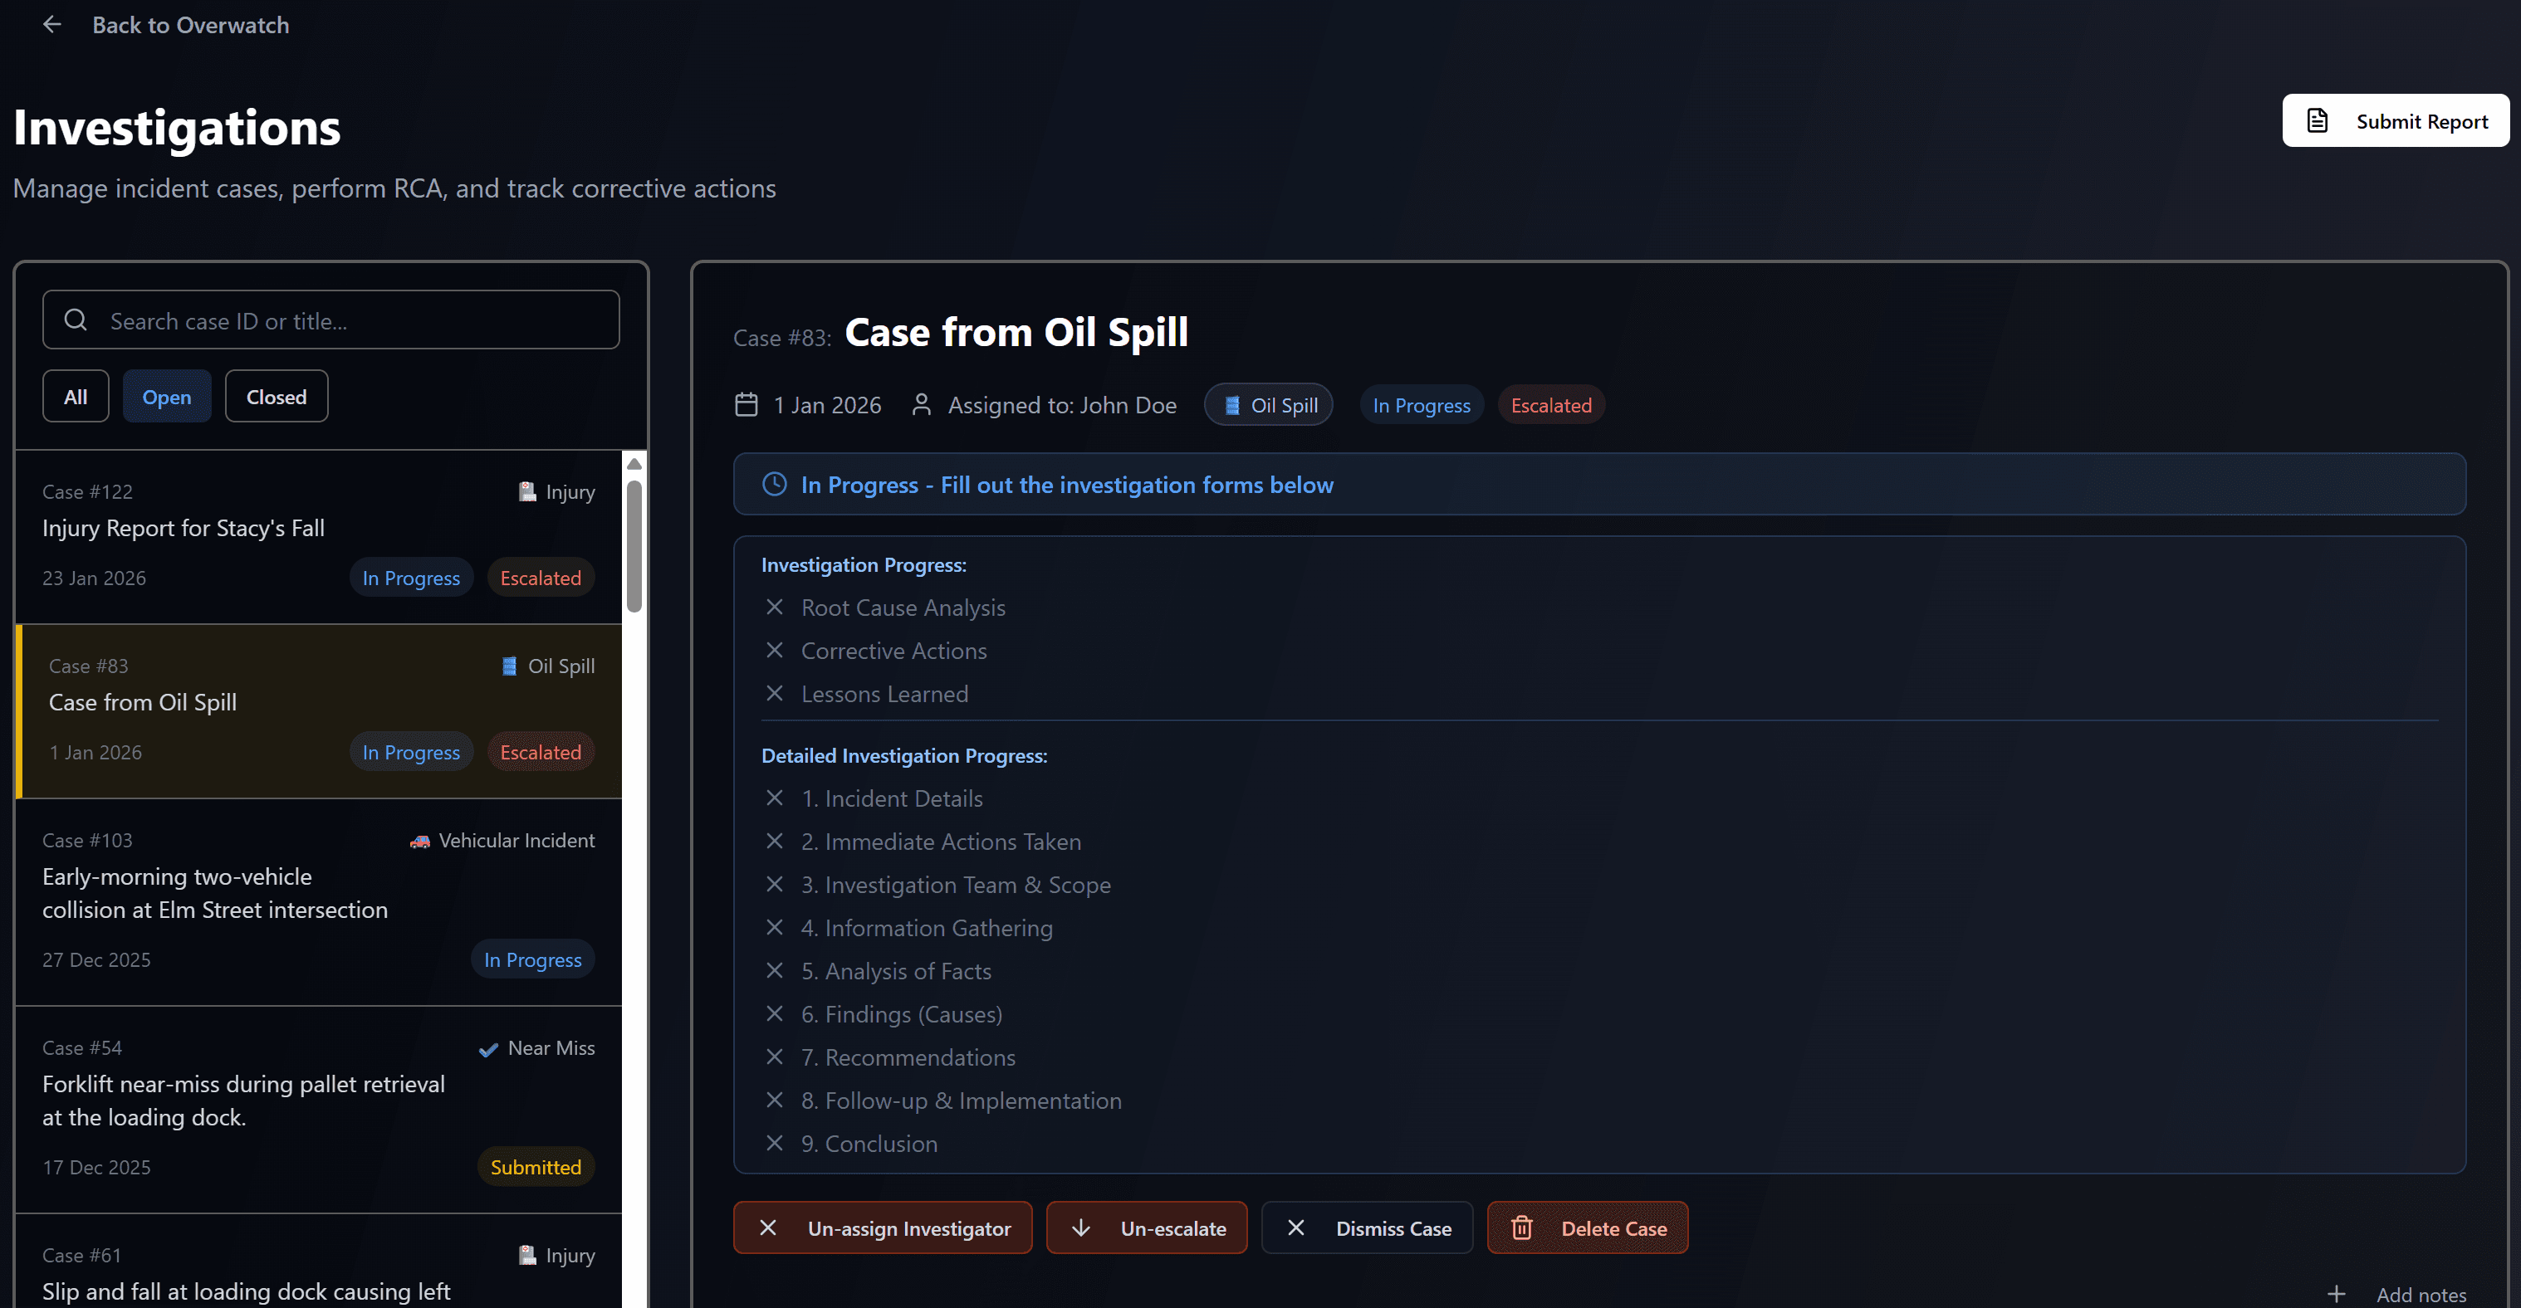Click the clock icon in the In Progress banner
2521x1308 pixels.
point(773,483)
